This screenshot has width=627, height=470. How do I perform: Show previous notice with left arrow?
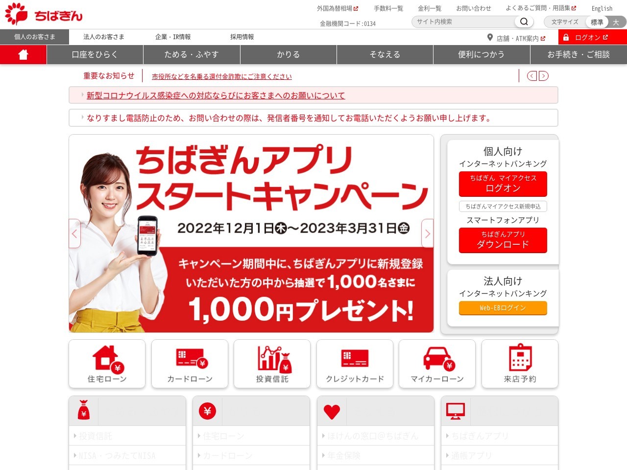(x=532, y=76)
